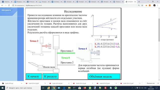Image resolution: width=160 pixels, height=90 pixels.
Task: Open the downloaded 2ndfl-2019.zip file
Action: coord(9,83)
